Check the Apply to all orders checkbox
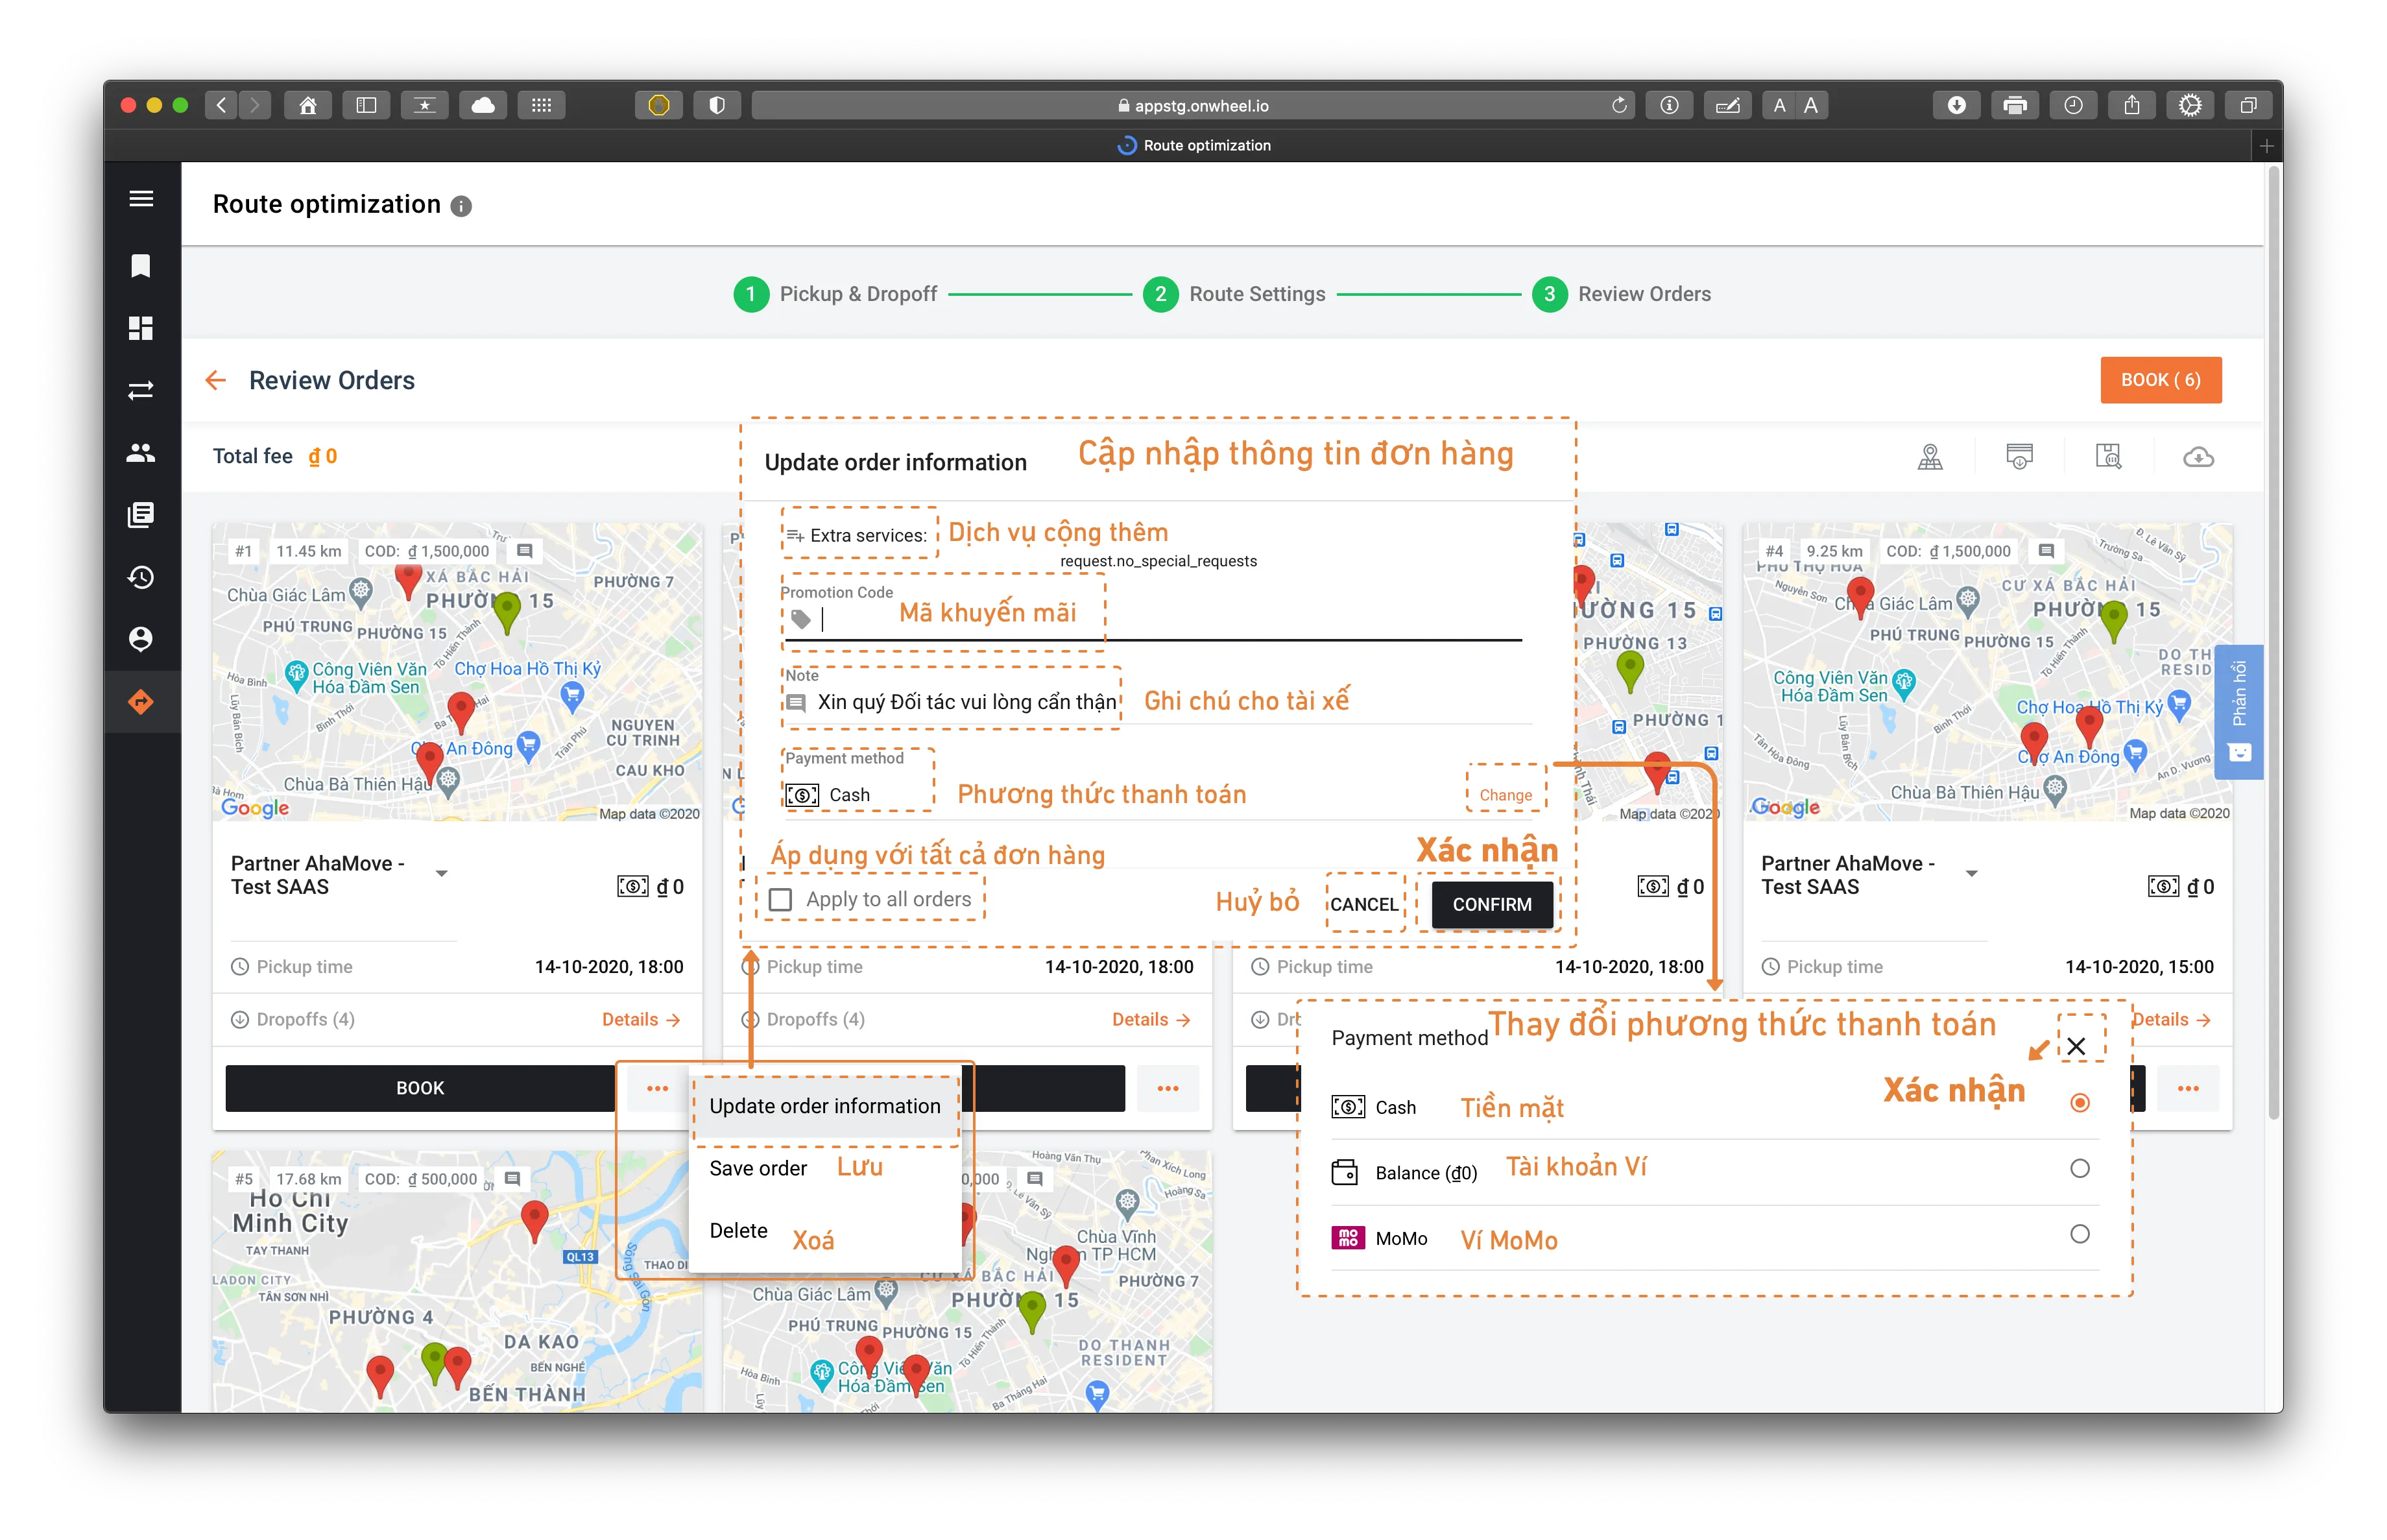 pos(781,900)
